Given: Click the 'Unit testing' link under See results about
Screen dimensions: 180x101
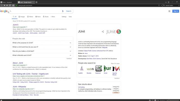Looking at the screenshot, I should point(81,87).
